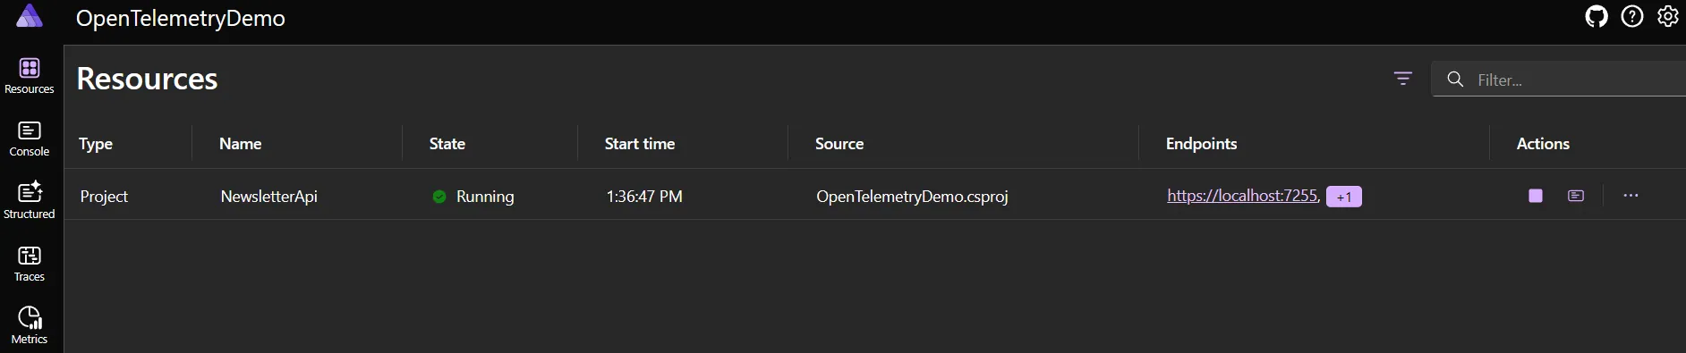Viewport: 1686px width, 353px height.
Task: Sort resources by Name column
Action: pos(241,144)
